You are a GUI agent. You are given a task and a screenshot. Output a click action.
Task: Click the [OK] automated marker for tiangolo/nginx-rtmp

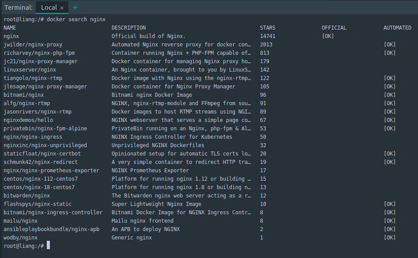[x=390, y=78]
